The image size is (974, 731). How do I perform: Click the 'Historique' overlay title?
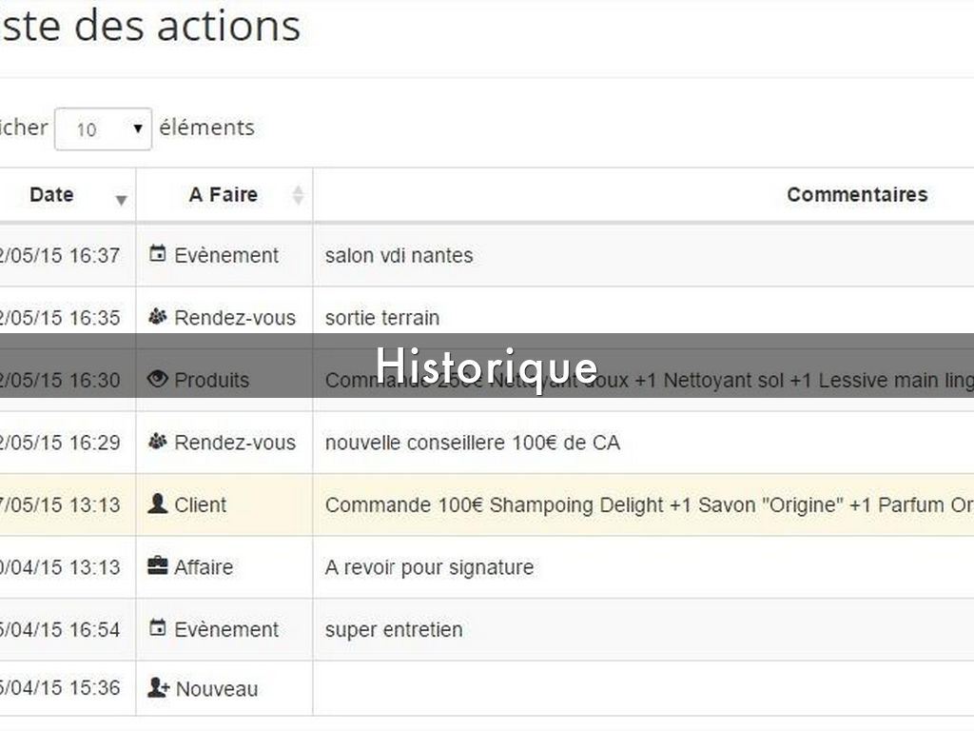click(486, 365)
